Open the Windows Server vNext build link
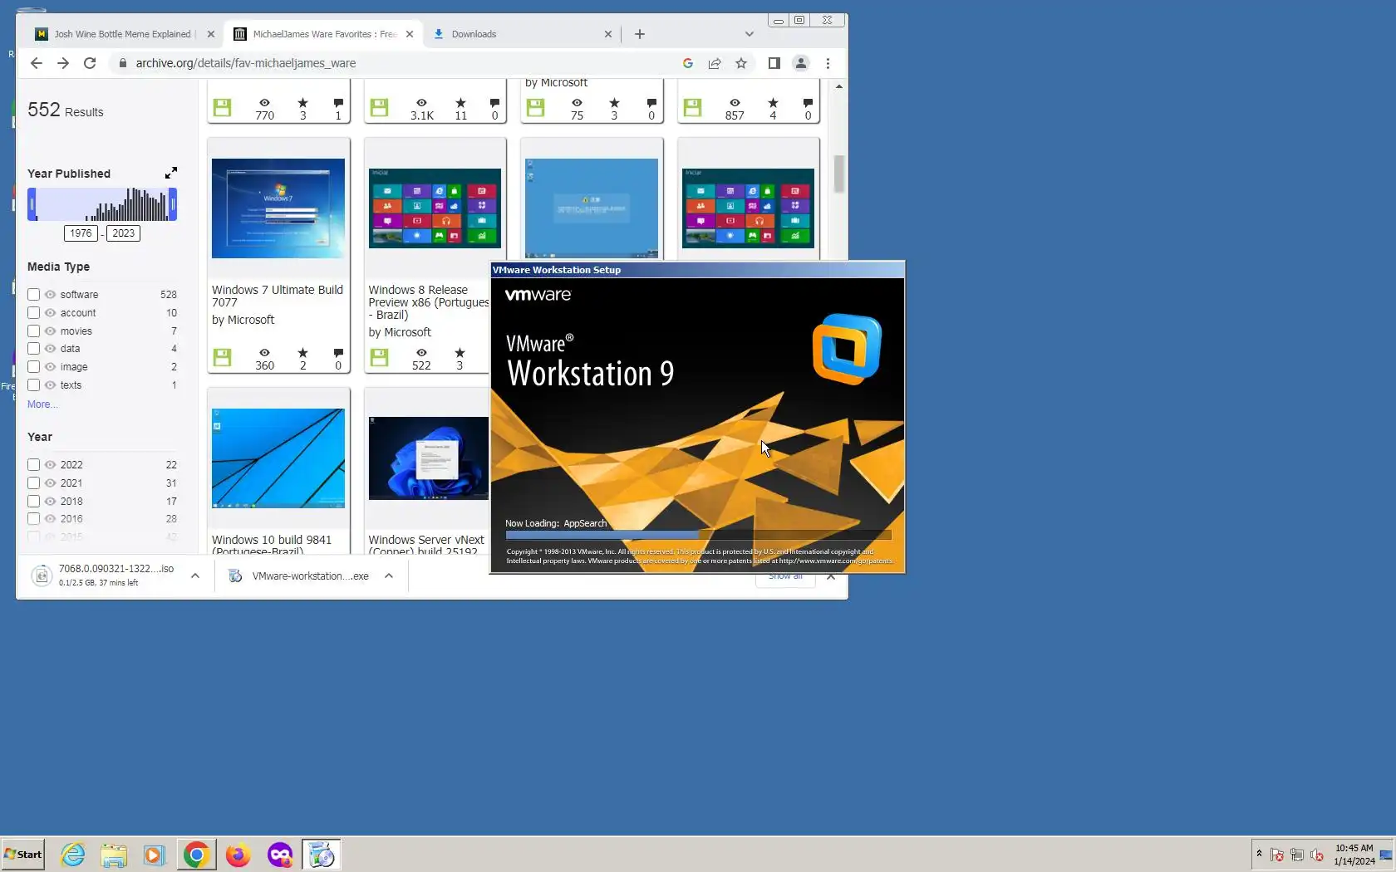The image size is (1396, 872). [426, 545]
